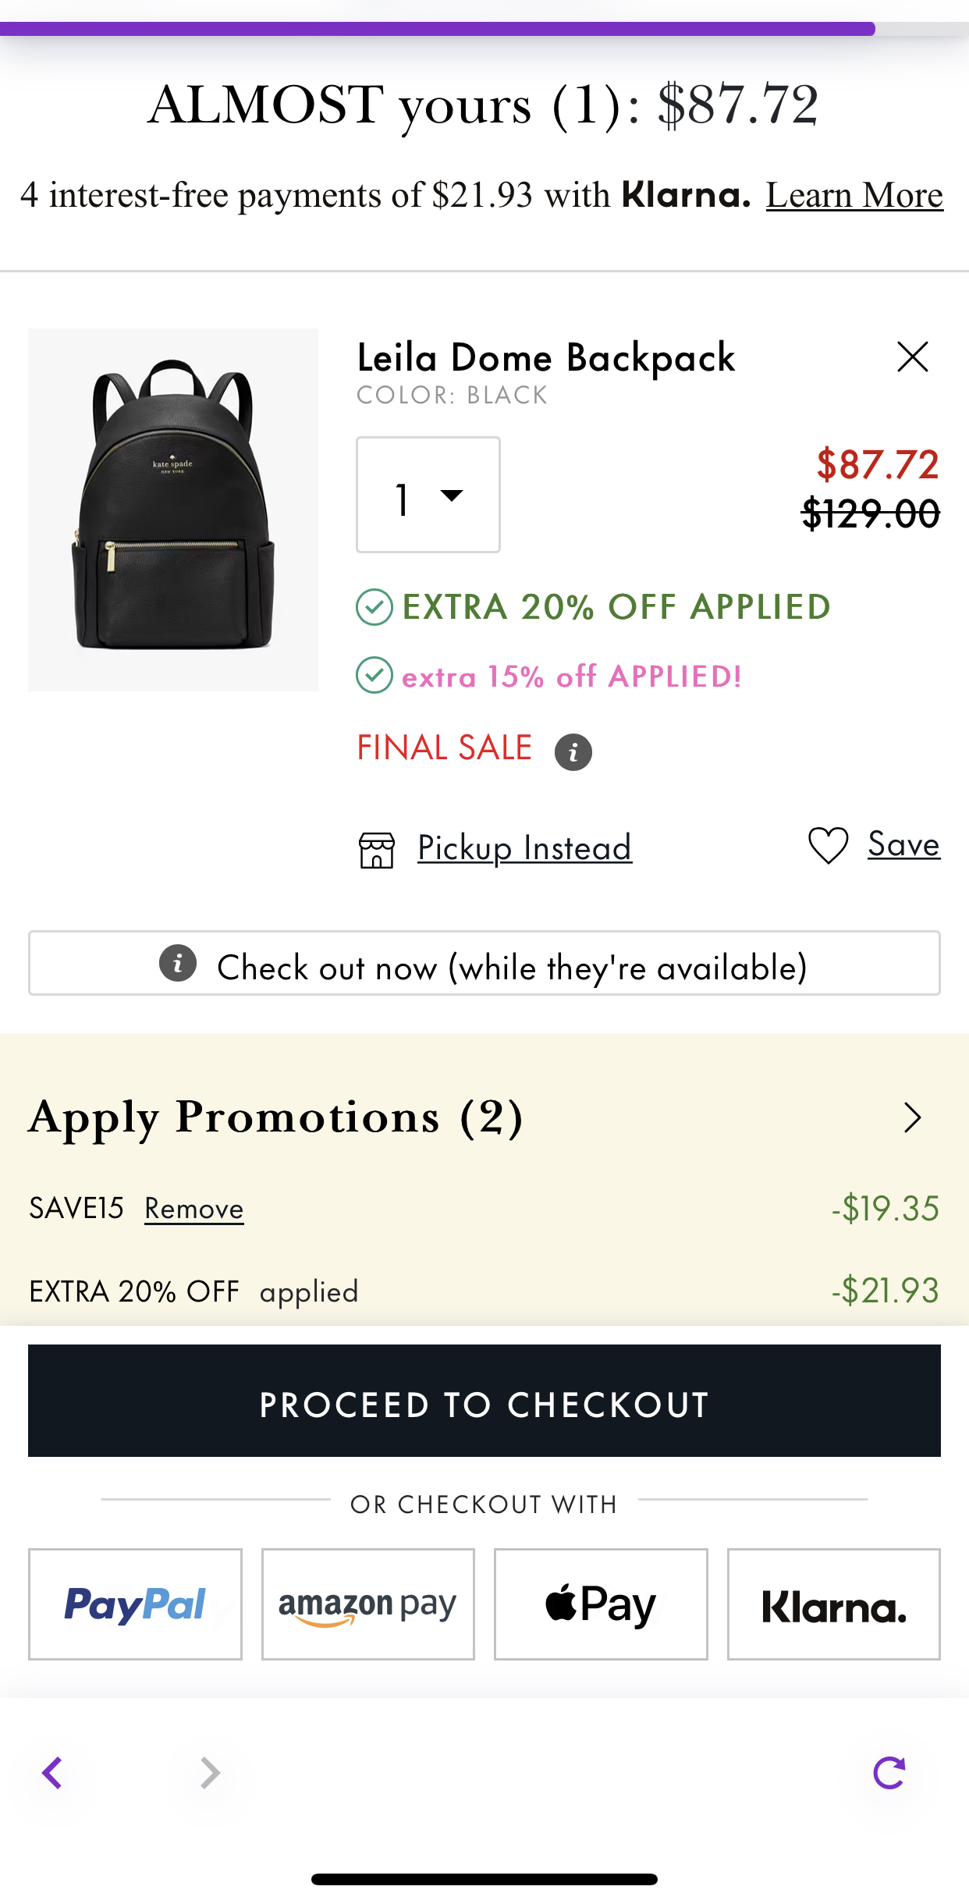The image size is (969, 1904).
Task: Open the Klarna Learn More link
Action: [x=854, y=195]
